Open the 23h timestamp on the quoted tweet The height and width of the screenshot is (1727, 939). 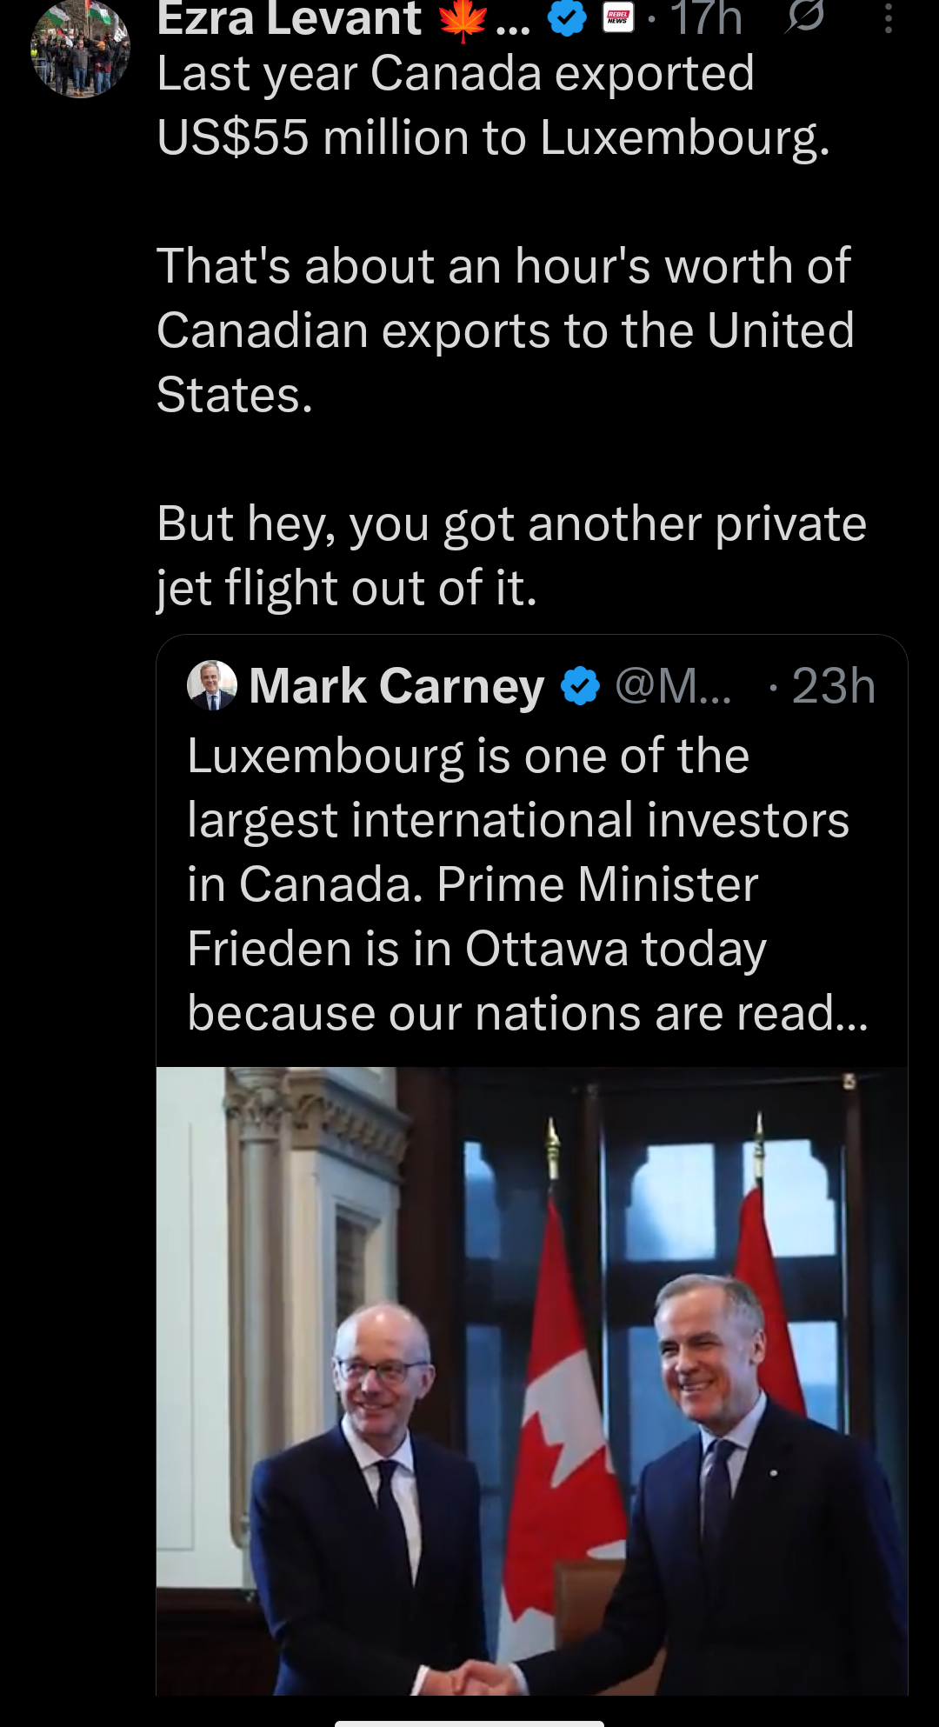click(x=832, y=687)
